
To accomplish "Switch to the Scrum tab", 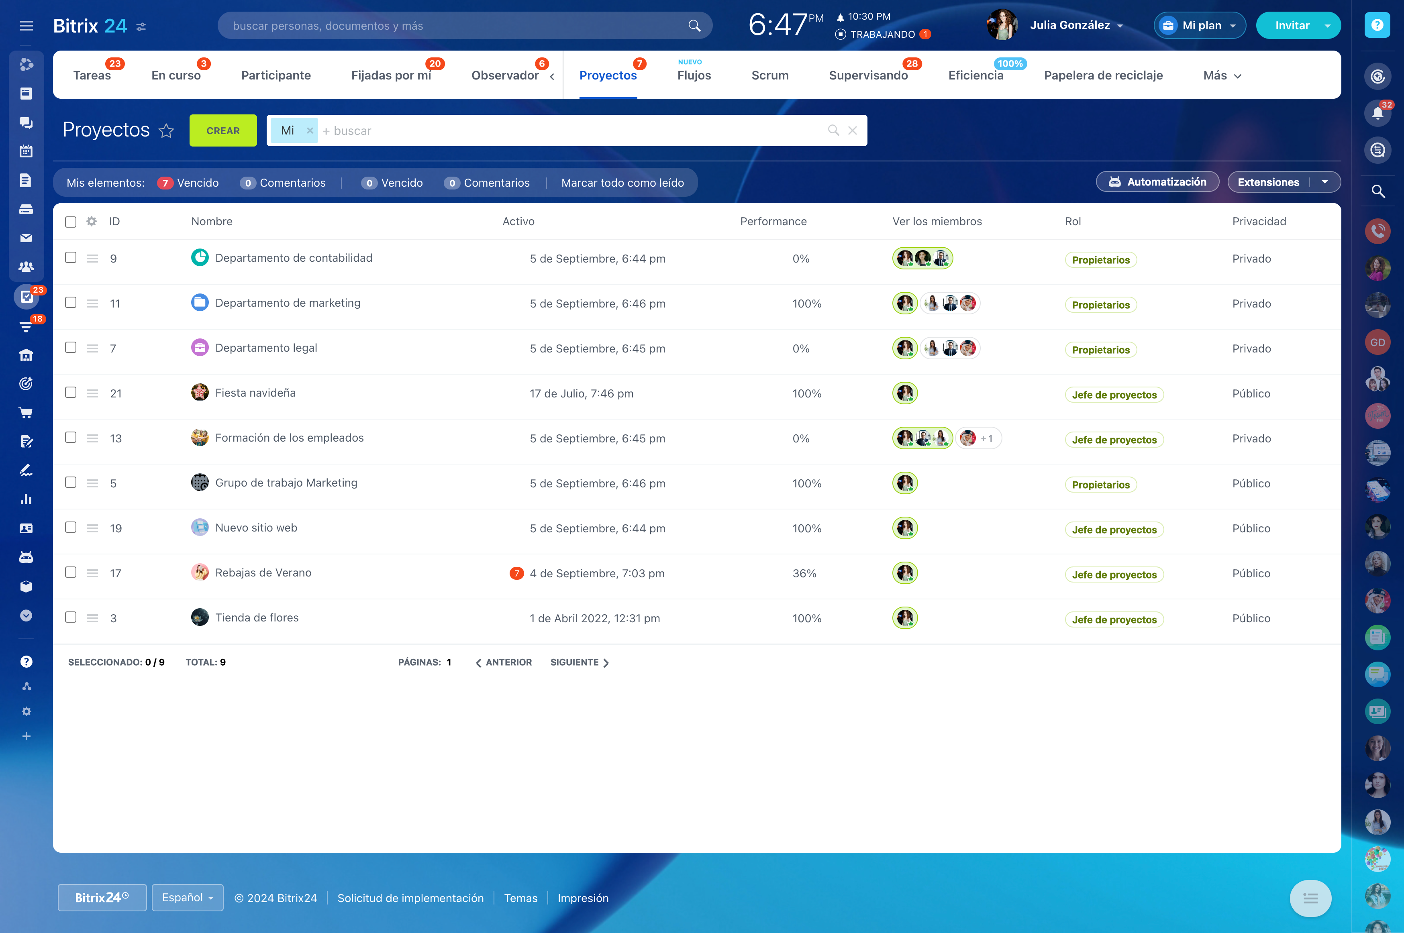I will [x=769, y=75].
